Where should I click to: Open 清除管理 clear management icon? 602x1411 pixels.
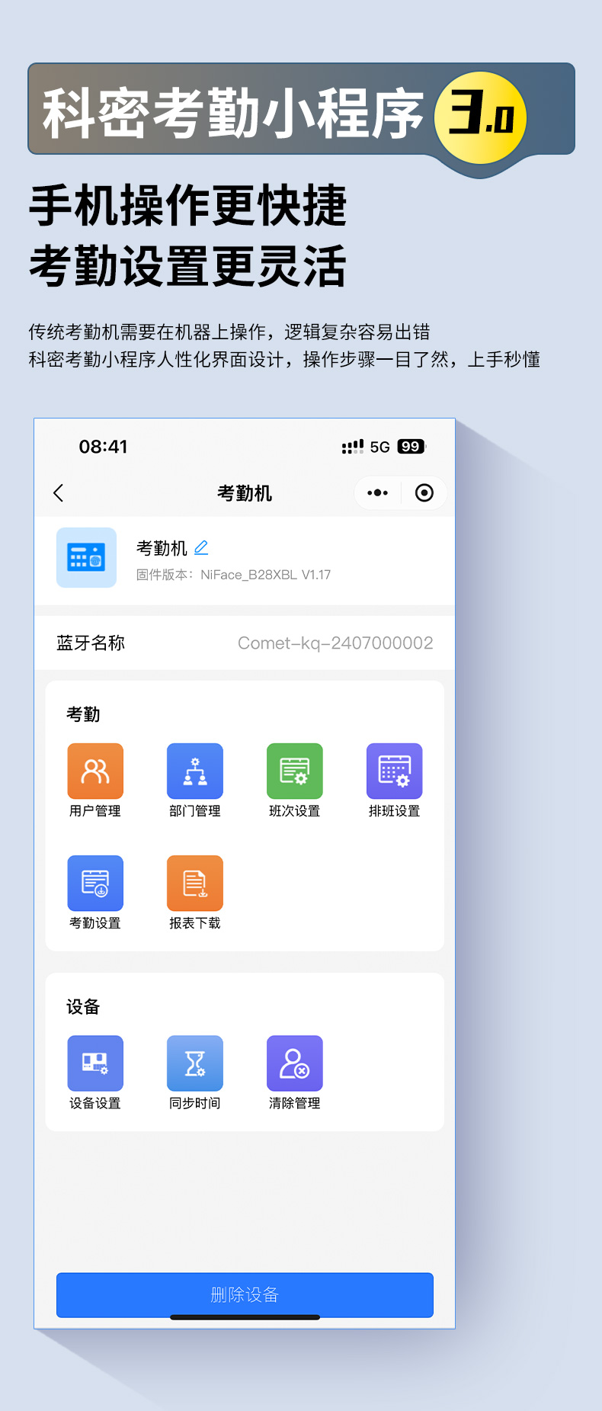tap(295, 1063)
